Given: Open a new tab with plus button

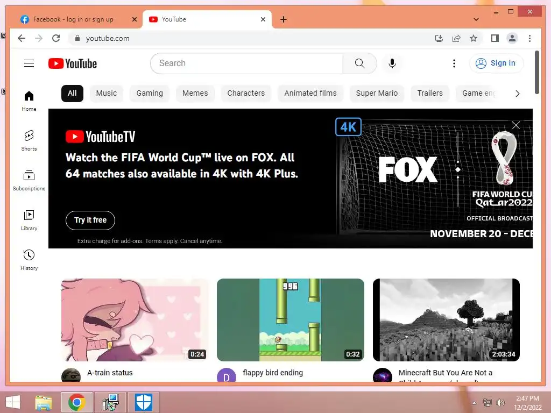Looking at the screenshot, I should [283, 19].
